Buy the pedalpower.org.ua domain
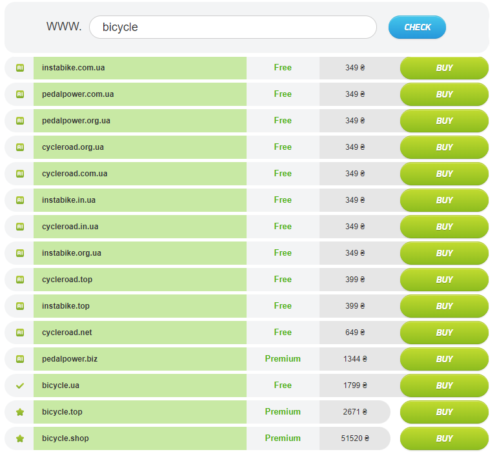Viewport: 497px width, 452px height. [x=444, y=121]
